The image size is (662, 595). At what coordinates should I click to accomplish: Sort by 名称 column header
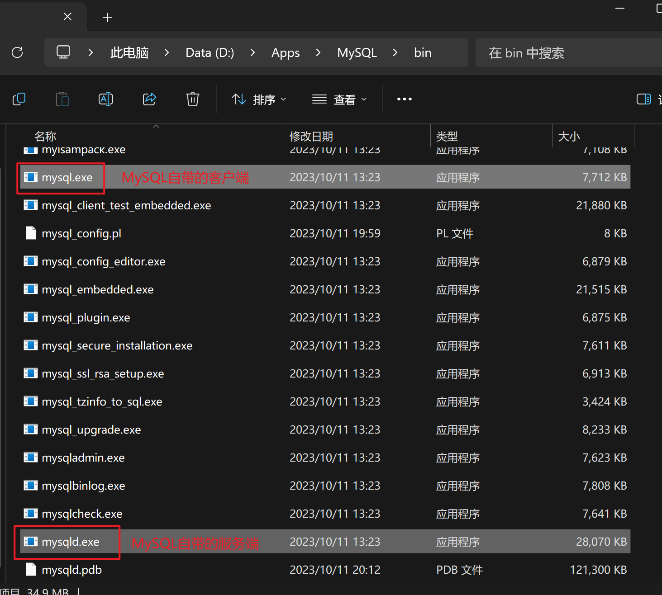[x=45, y=136]
